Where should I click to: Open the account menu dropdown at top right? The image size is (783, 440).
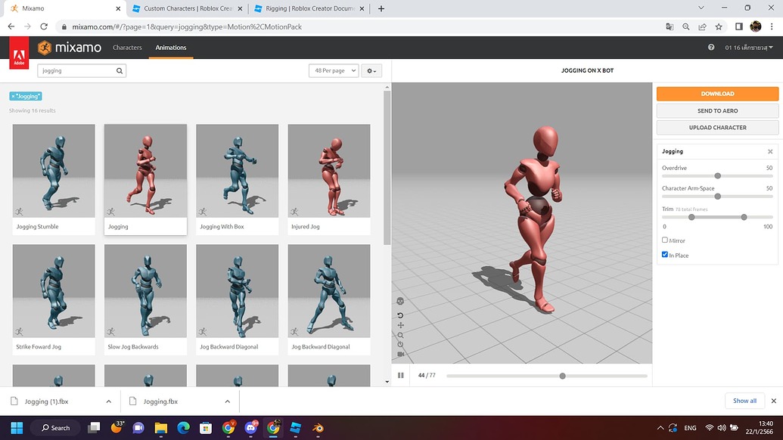[x=748, y=48]
